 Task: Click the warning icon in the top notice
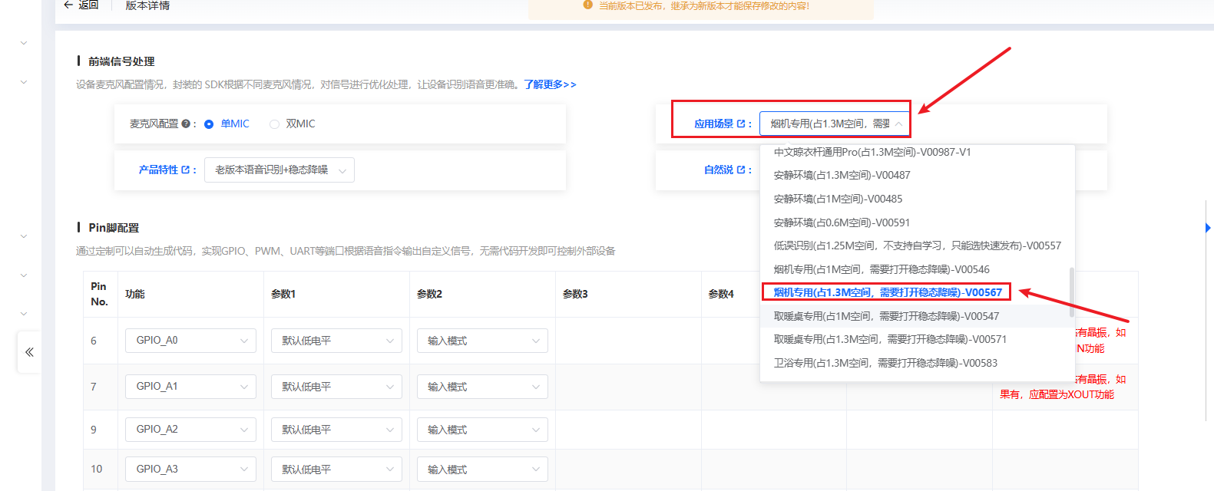pyautogui.click(x=588, y=5)
